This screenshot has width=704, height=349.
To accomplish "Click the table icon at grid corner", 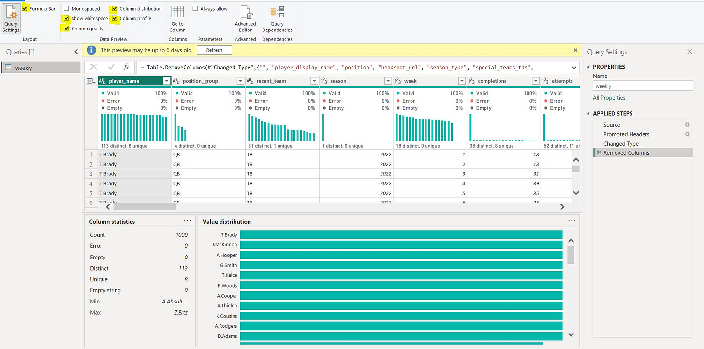I will pos(90,81).
